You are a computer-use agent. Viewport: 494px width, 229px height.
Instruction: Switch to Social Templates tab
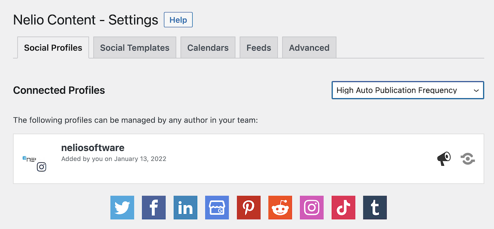point(135,48)
